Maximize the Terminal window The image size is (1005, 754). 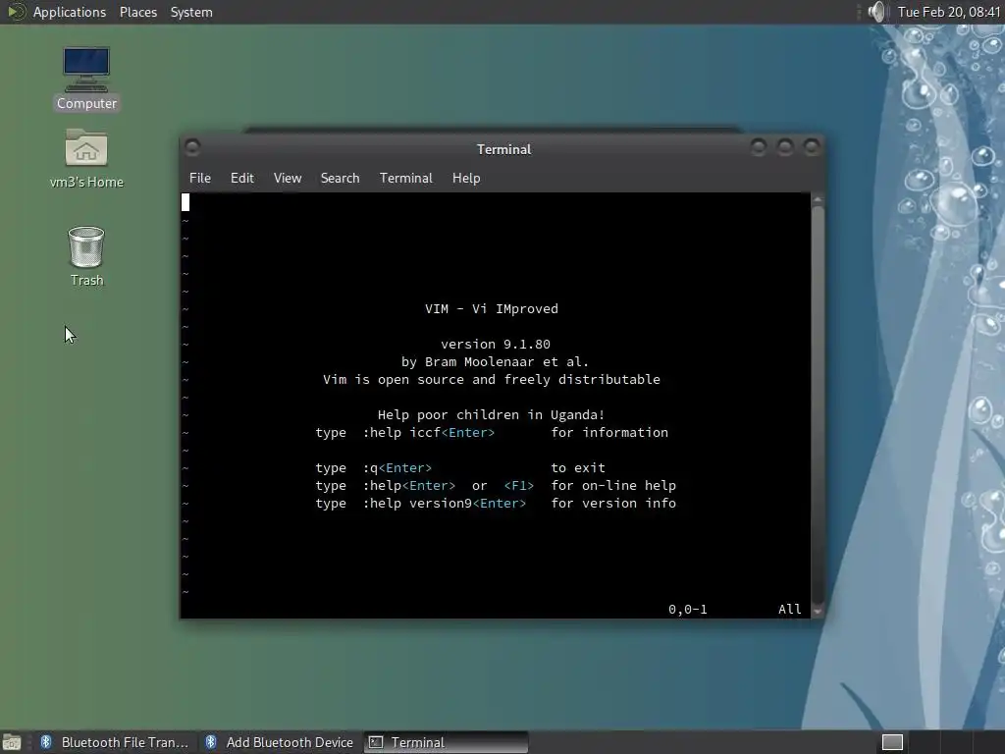pos(785,148)
